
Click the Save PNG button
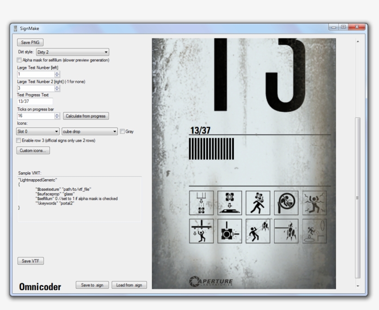pos(30,43)
